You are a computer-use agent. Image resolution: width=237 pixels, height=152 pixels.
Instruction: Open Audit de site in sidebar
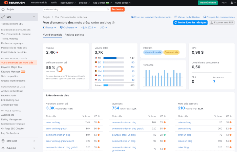8,115
